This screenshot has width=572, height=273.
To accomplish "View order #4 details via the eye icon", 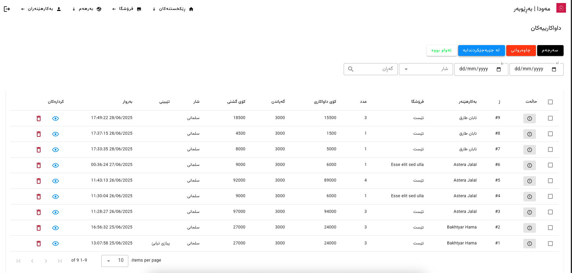I will [x=55, y=196].
